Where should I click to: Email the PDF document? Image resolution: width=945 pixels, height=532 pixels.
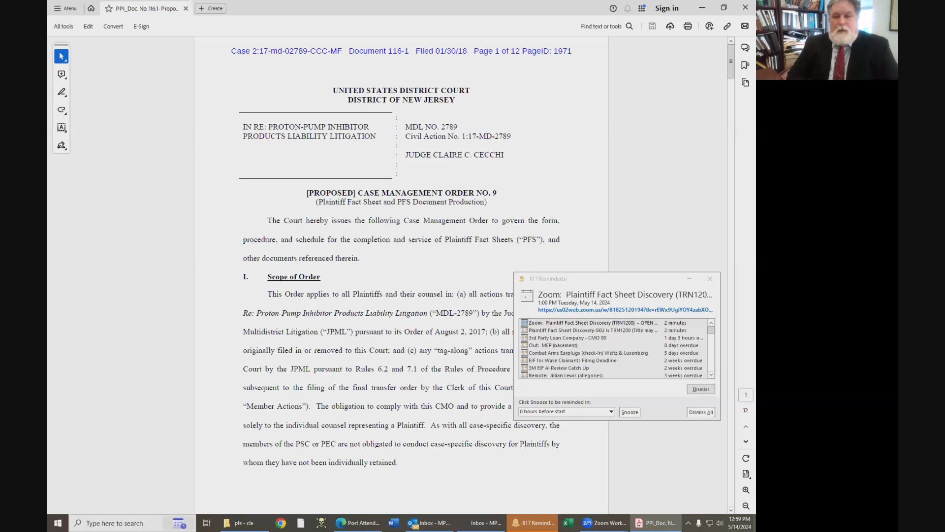tap(745, 26)
